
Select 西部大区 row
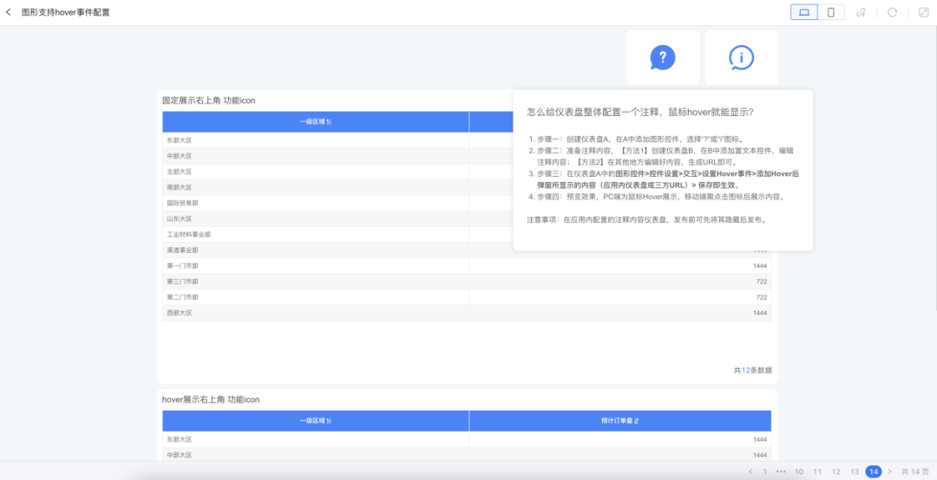[x=467, y=313]
